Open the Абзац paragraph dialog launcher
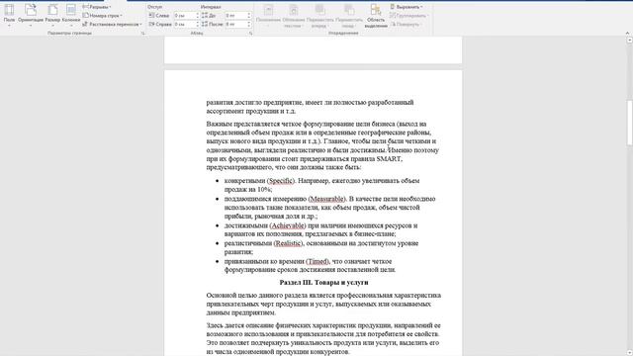 [250, 34]
